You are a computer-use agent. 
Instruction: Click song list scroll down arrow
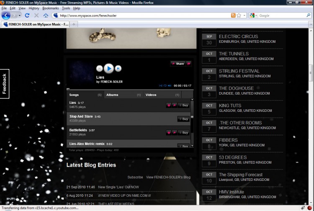192,146
